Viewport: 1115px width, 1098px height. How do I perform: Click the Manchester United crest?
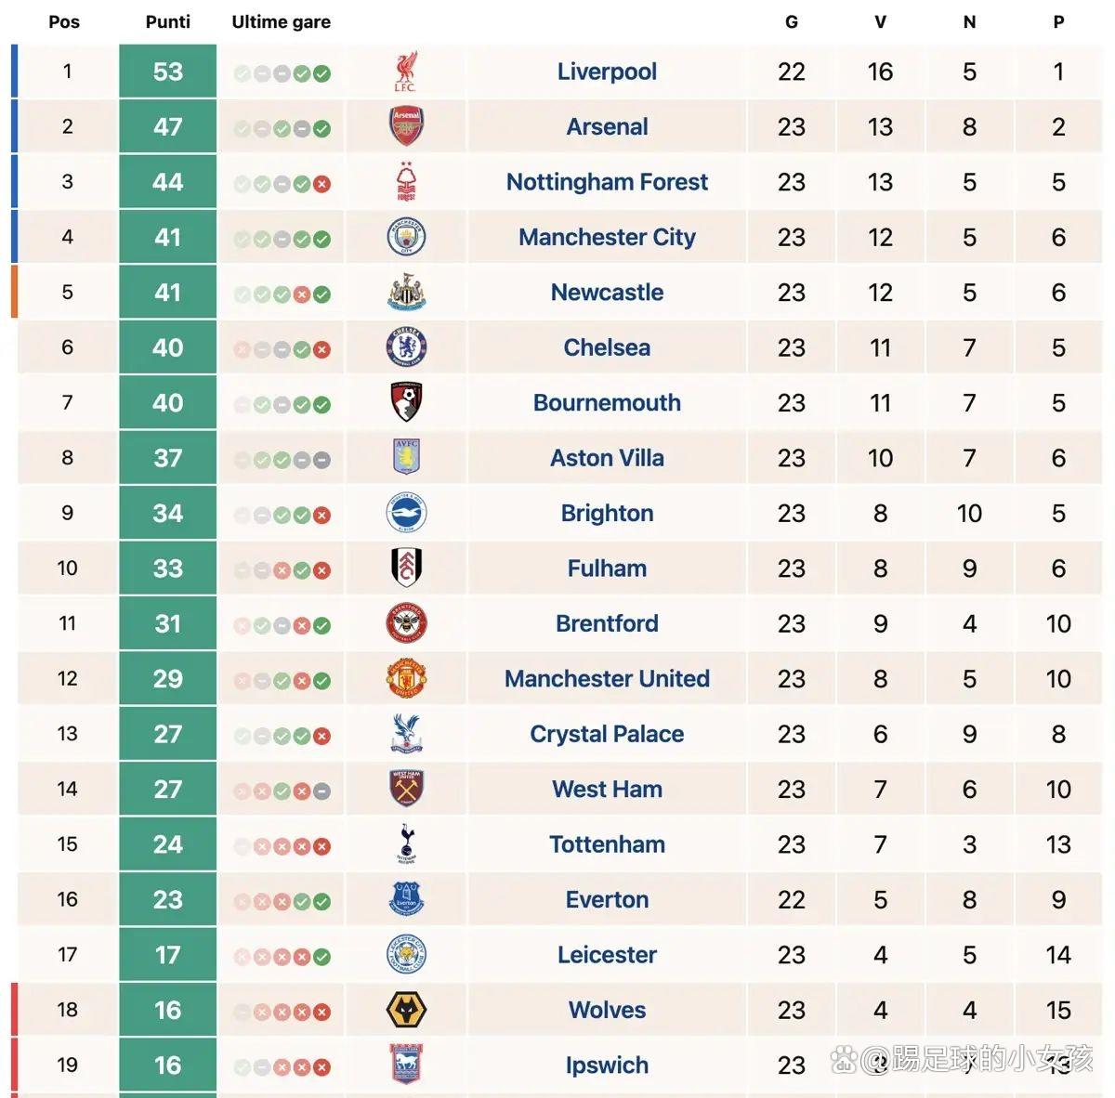coord(406,678)
